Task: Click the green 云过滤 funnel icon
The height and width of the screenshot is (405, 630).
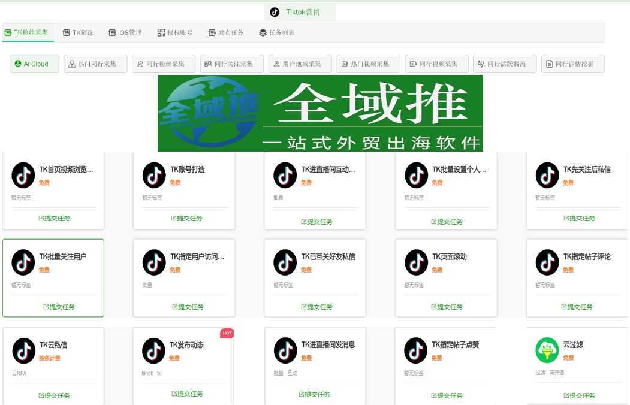Action: point(547,350)
